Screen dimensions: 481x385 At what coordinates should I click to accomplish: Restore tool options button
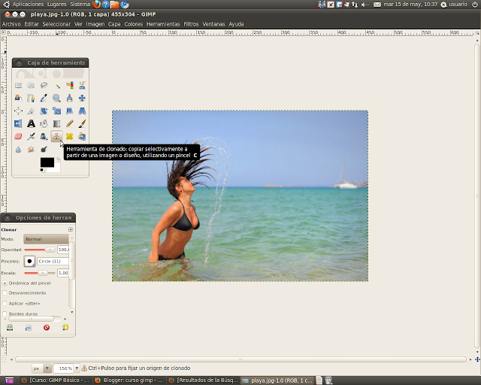click(29, 328)
